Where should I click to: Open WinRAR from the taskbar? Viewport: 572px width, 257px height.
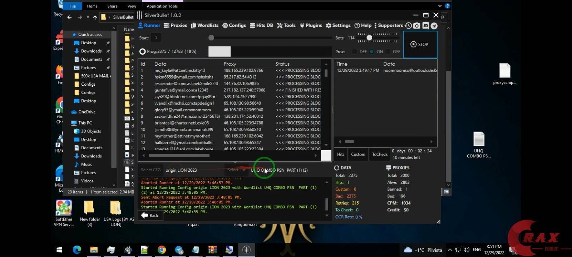coord(212,250)
